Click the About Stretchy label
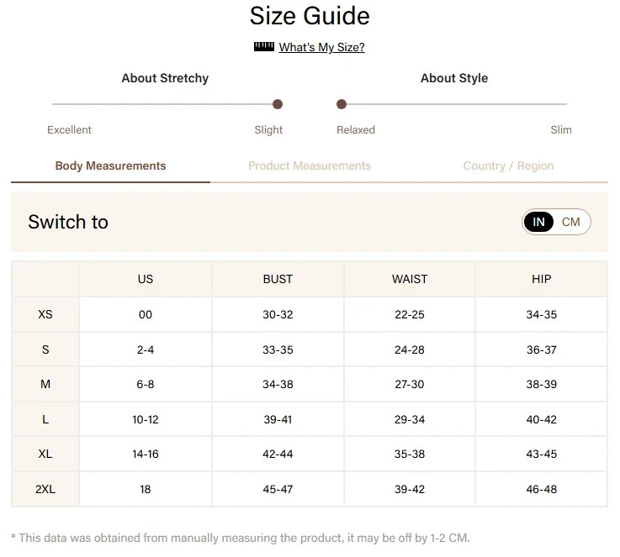 [x=165, y=78]
